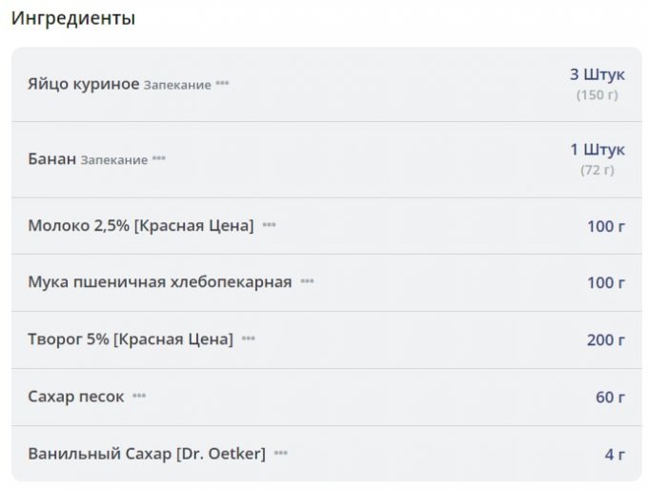Open the three-dot menu beside Яйцо куриное

point(222,84)
